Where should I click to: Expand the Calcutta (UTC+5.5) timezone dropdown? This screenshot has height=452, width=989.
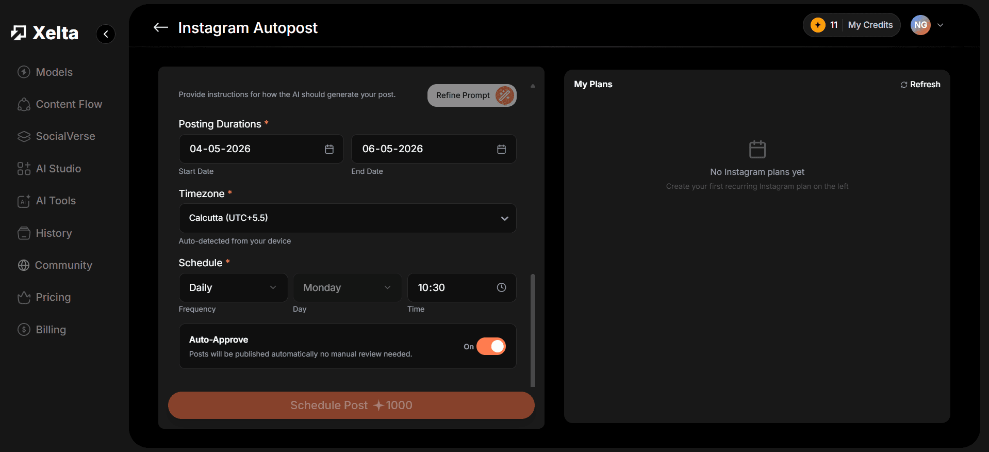[348, 218]
